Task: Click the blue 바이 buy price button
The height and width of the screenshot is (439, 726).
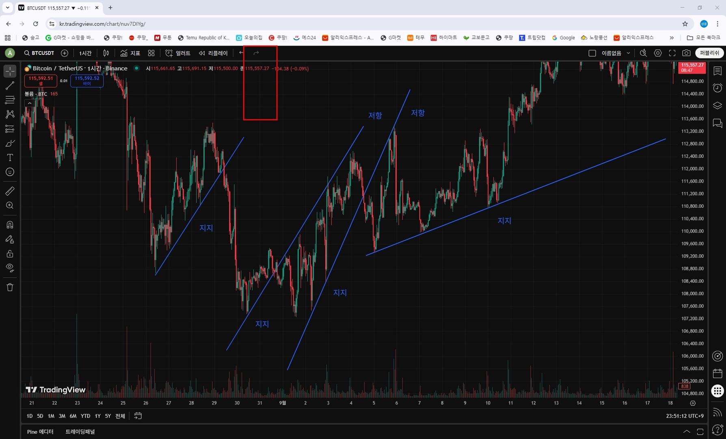Action: pos(87,80)
